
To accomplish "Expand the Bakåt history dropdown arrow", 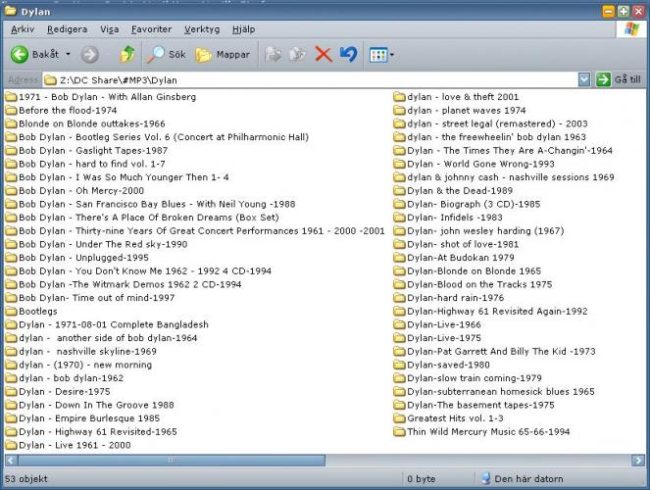I will click(68, 55).
